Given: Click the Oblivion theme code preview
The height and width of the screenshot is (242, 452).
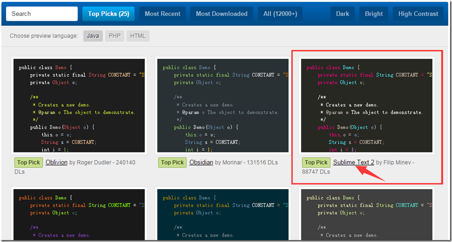Looking at the screenshot, I should pyautogui.click(x=79, y=106).
